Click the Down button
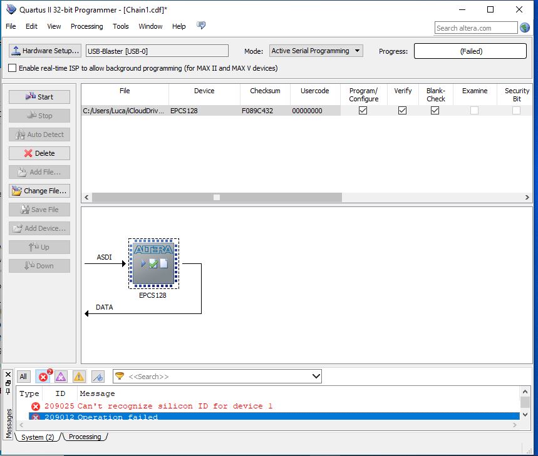Viewport: 538px width, 456px height. coord(39,266)
